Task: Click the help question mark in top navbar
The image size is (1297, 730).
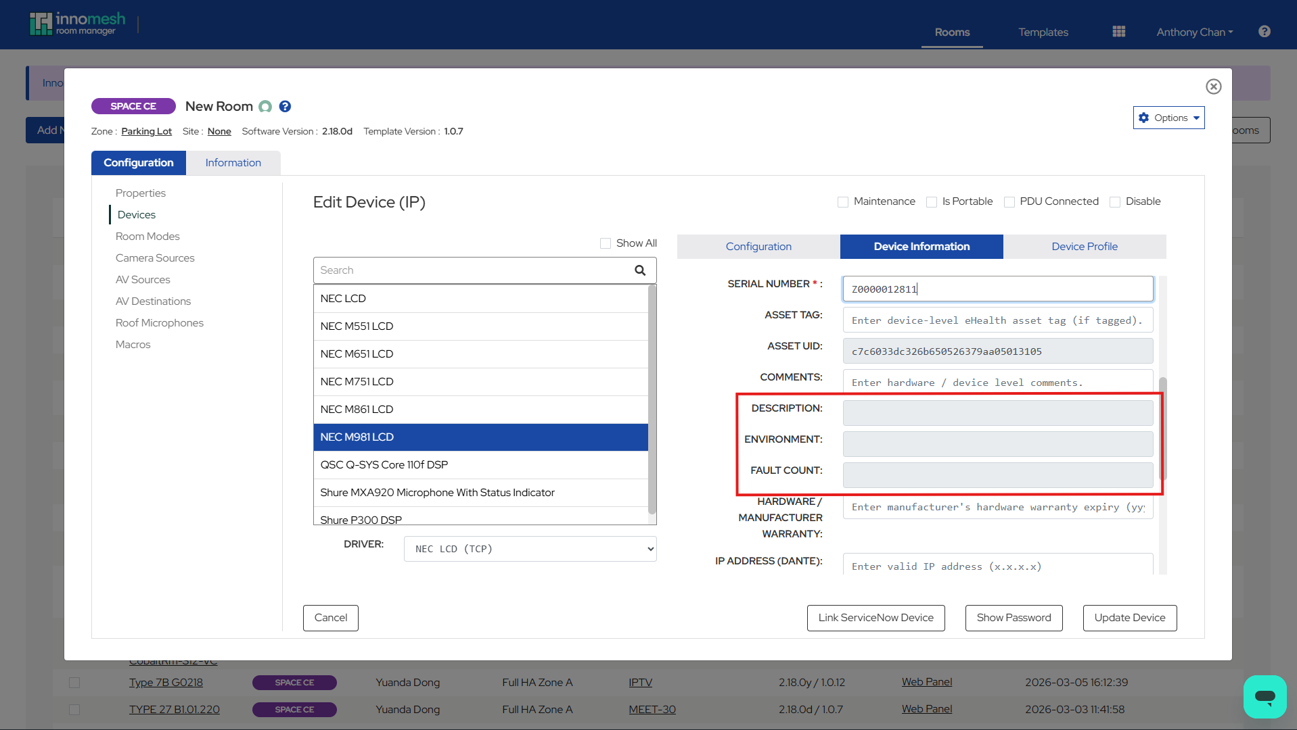Action: point(1264,31)
